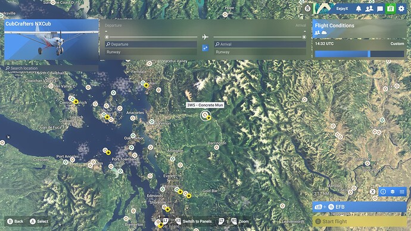Click the Start flight button
411x231 pixels.
pyautogui.click(x=359, y=221)
